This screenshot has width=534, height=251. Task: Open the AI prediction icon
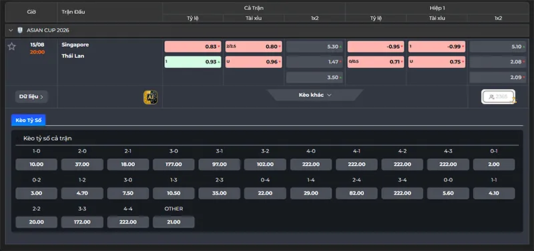click(x=150, y=97)
